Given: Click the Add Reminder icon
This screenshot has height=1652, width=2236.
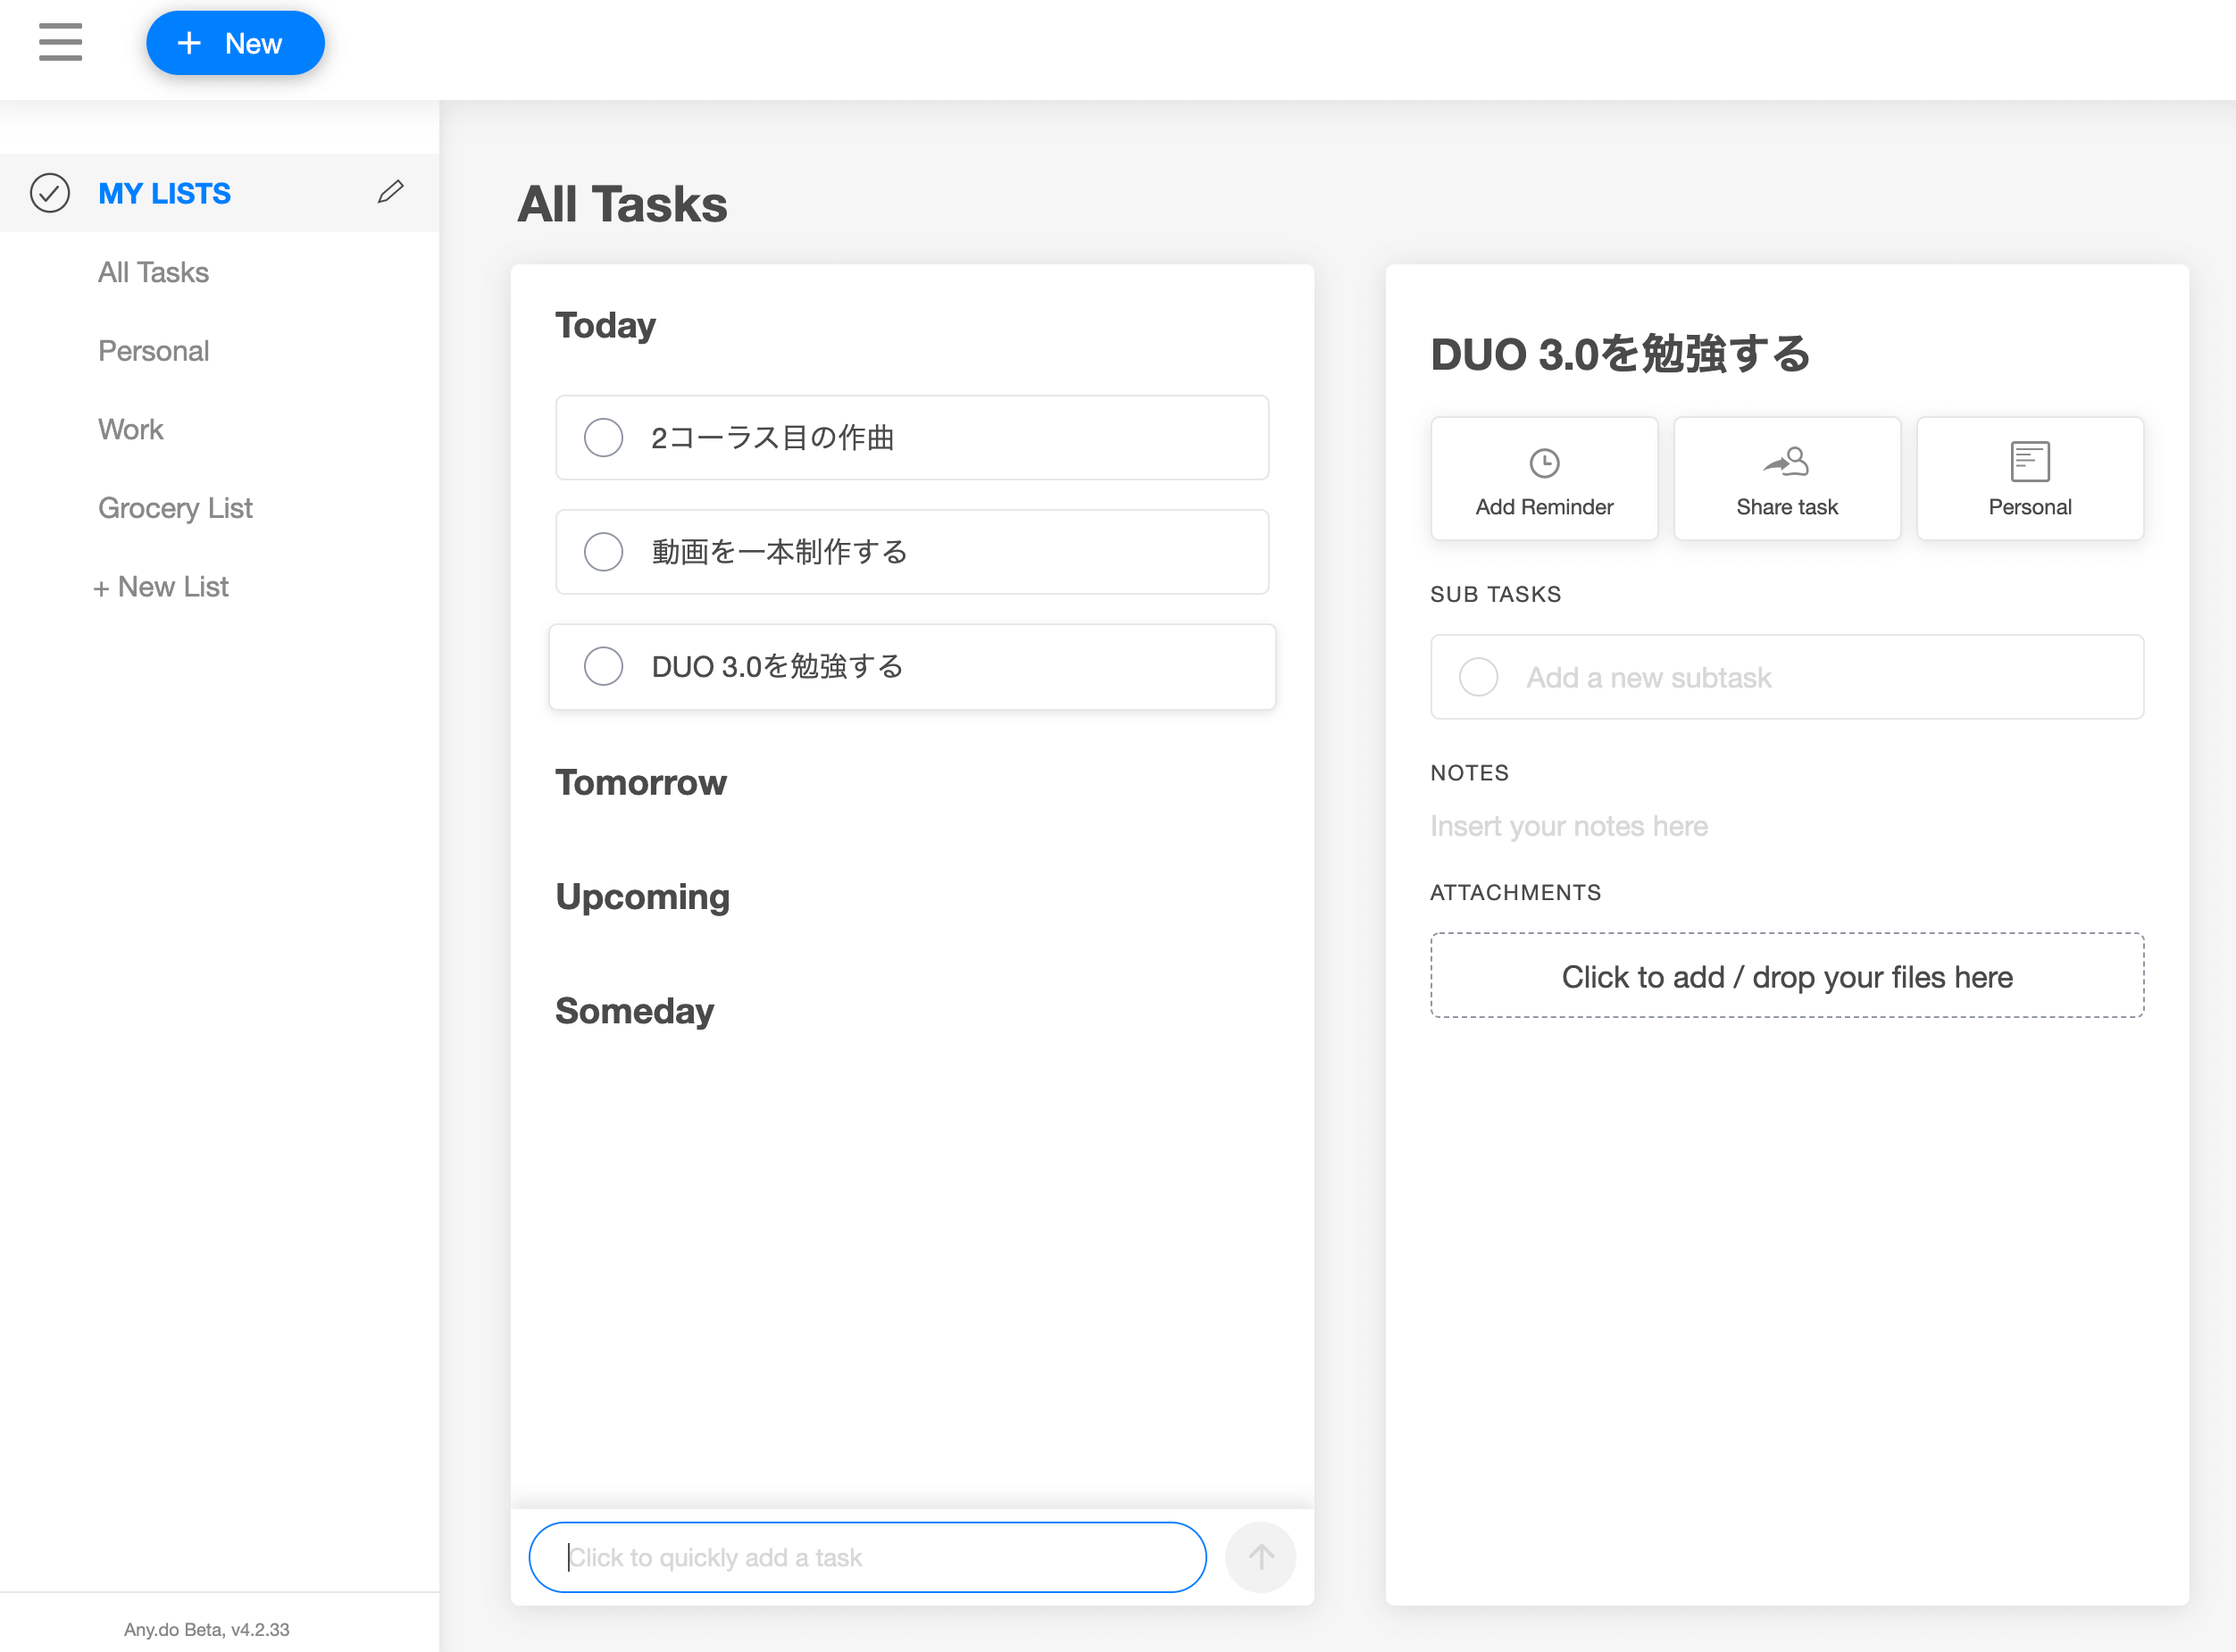Looking at the screenshot, I should pyautogui.click(x=1543, y=462).
